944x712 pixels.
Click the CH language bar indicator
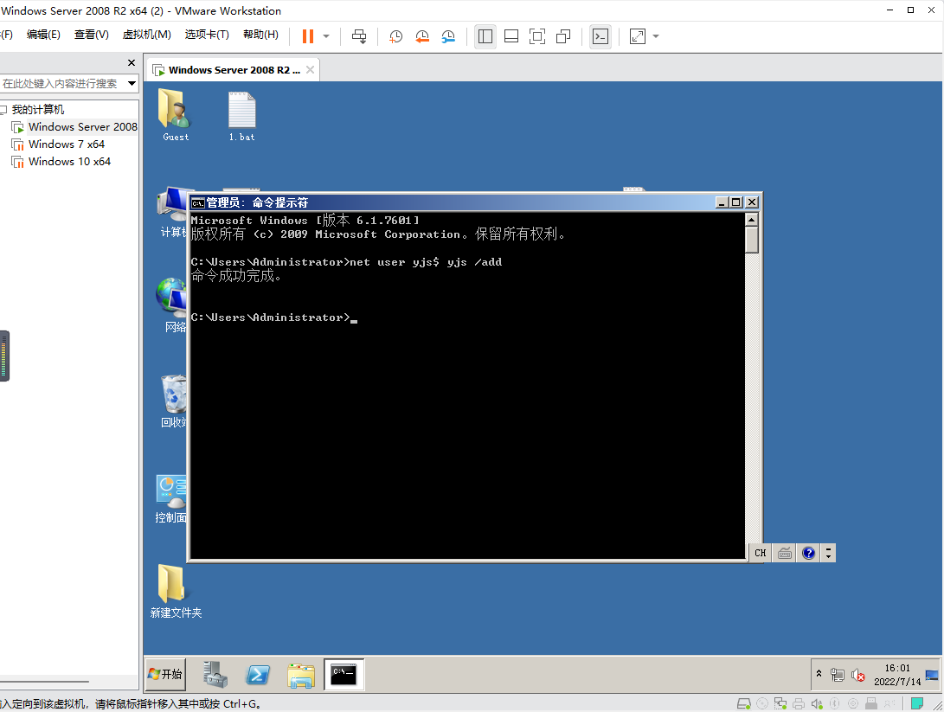[761, 553]
